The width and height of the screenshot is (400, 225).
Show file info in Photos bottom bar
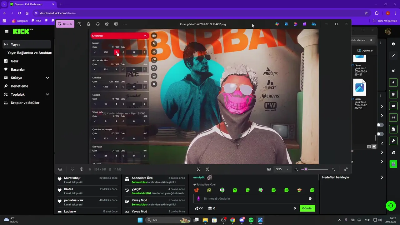point(82,169)
